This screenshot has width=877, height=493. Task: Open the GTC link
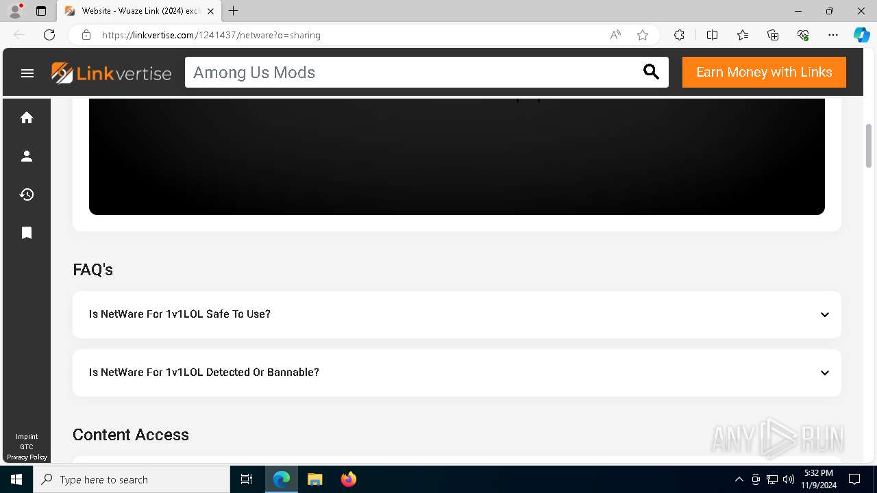27,446
